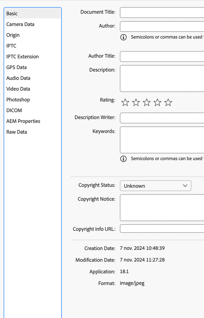Click inside the Description text area
The height and width of the screenshot is (318, 204).
(162, 78)
